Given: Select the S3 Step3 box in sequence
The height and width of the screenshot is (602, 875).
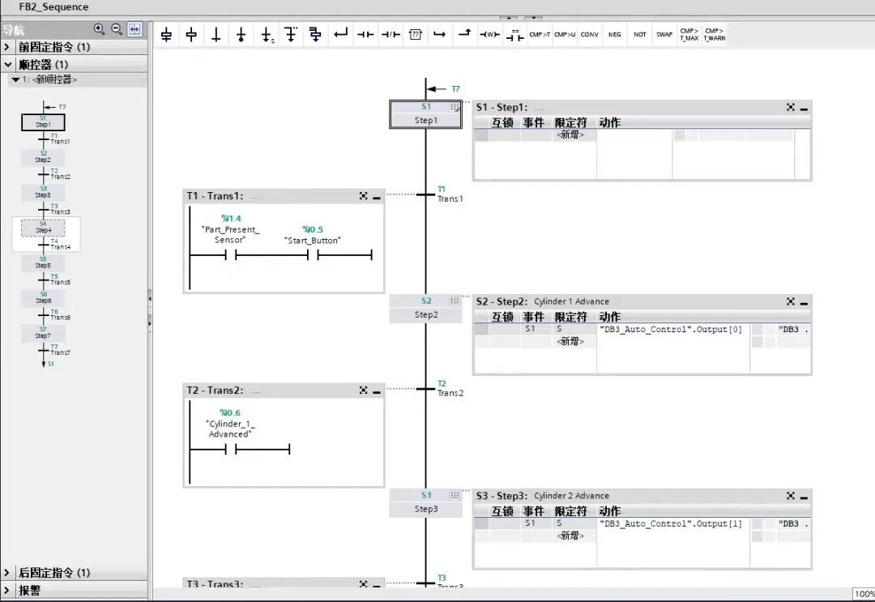Looking at the screenshot, I should pyautogui.click(x=425, y=502).
